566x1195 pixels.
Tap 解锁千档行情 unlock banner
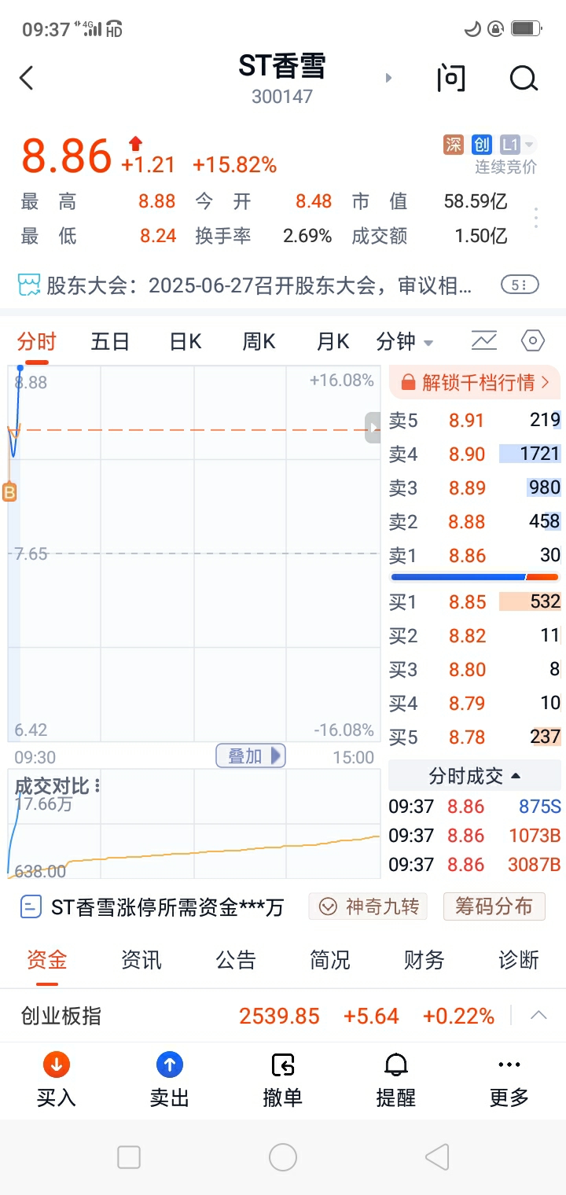click(475, 382)
